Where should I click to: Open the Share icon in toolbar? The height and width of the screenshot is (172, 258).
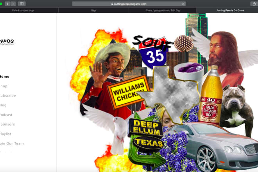tap(254, 4)
